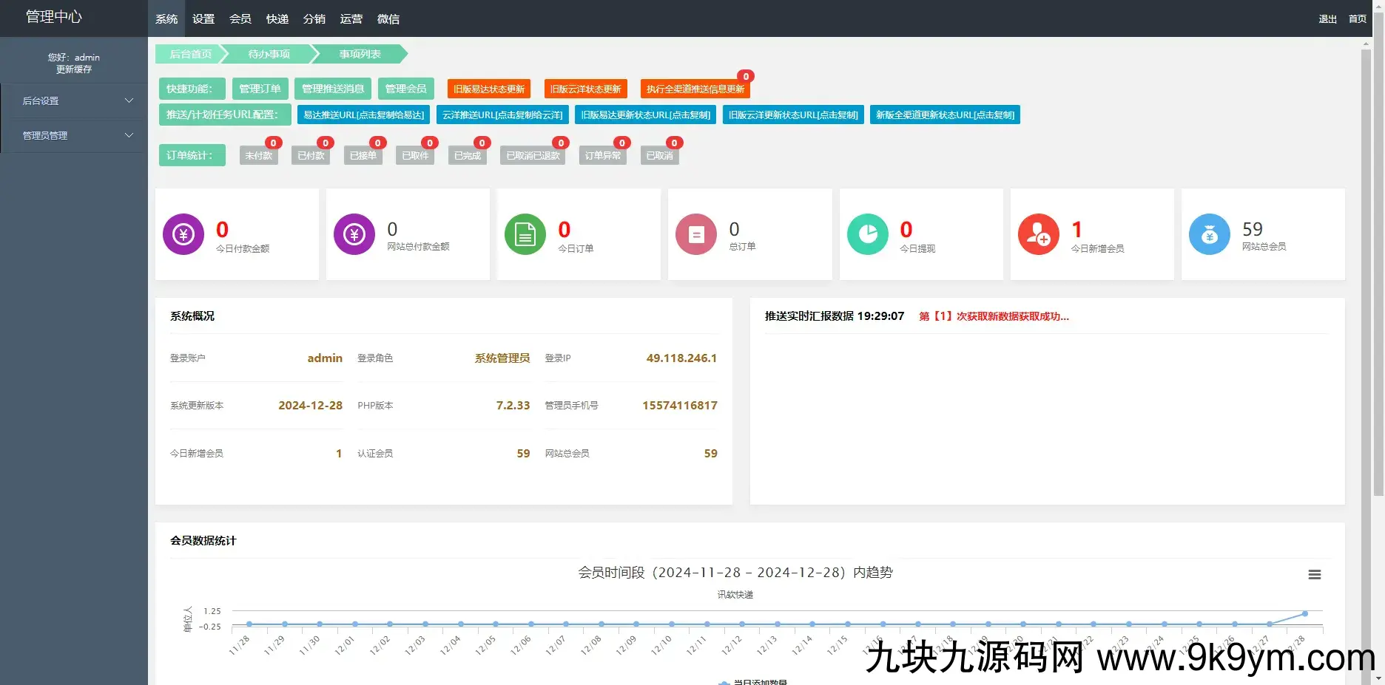
Task: Click the purple yen icon for 今日付款金额
Action: [x=183, y=234]
